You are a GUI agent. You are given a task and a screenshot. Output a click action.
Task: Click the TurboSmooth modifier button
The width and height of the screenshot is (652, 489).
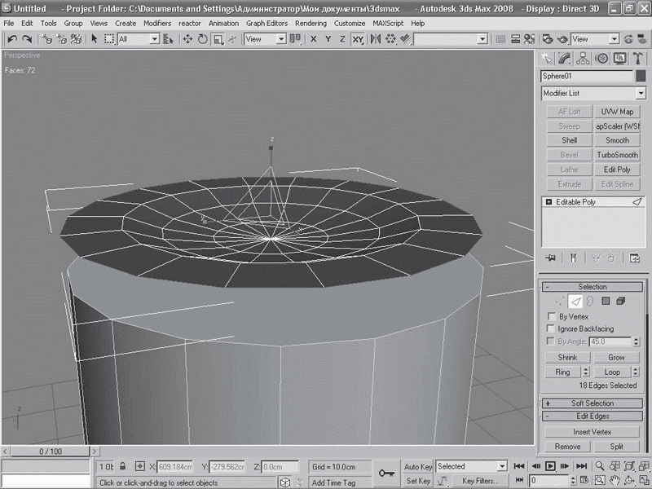(617, 155)
